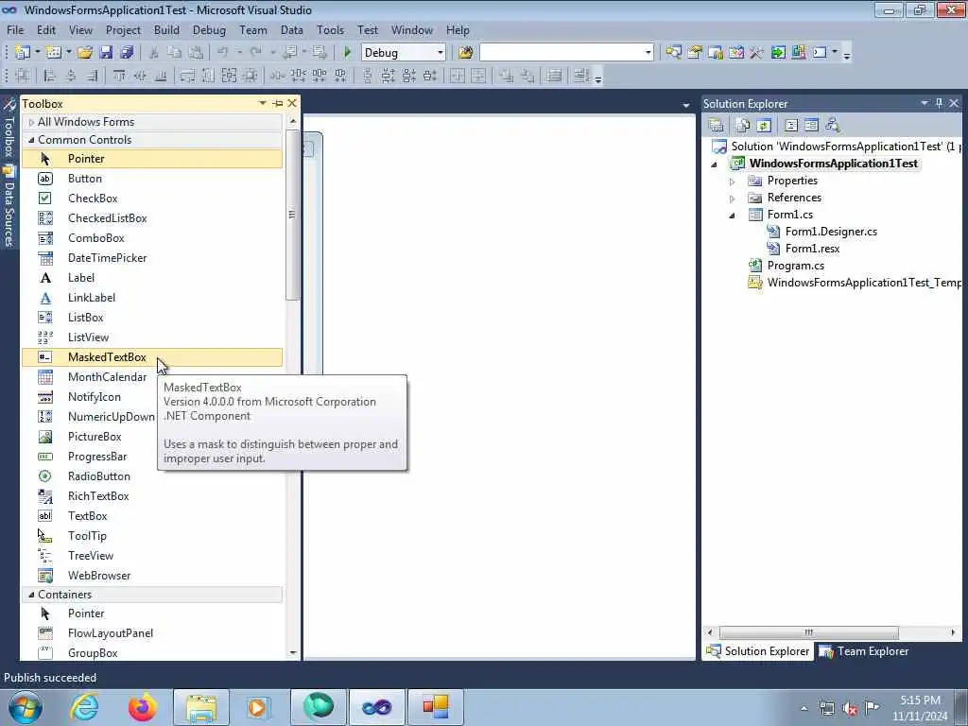Expand the Properties node
This screenshot has width=968, height=726.
pos(733,181)
